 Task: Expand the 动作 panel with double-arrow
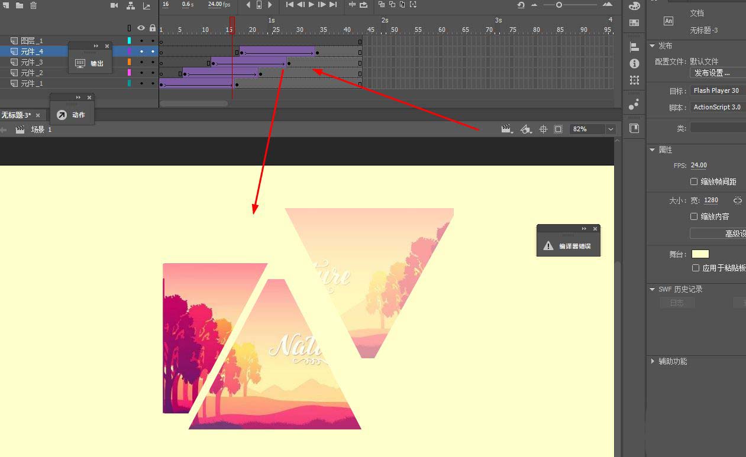[x=78, y=98]
